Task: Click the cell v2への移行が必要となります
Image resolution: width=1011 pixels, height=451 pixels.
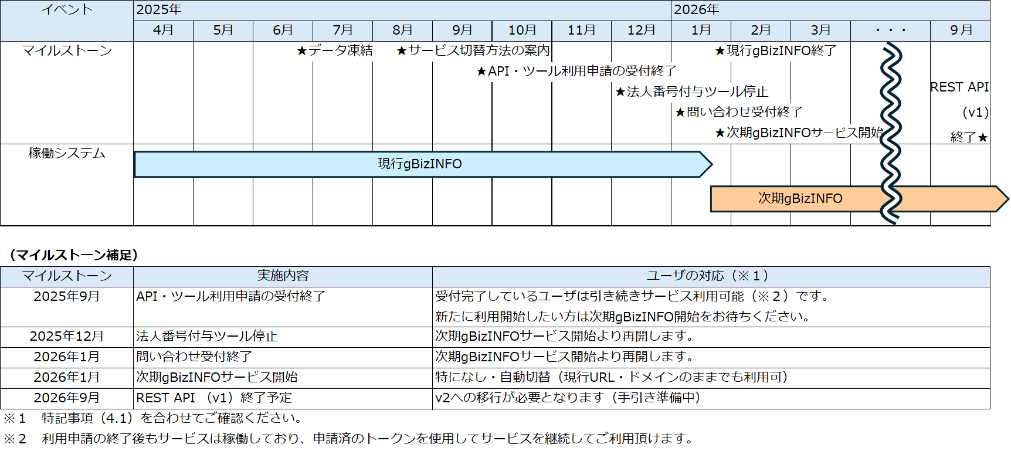Action: coord(711,398)
